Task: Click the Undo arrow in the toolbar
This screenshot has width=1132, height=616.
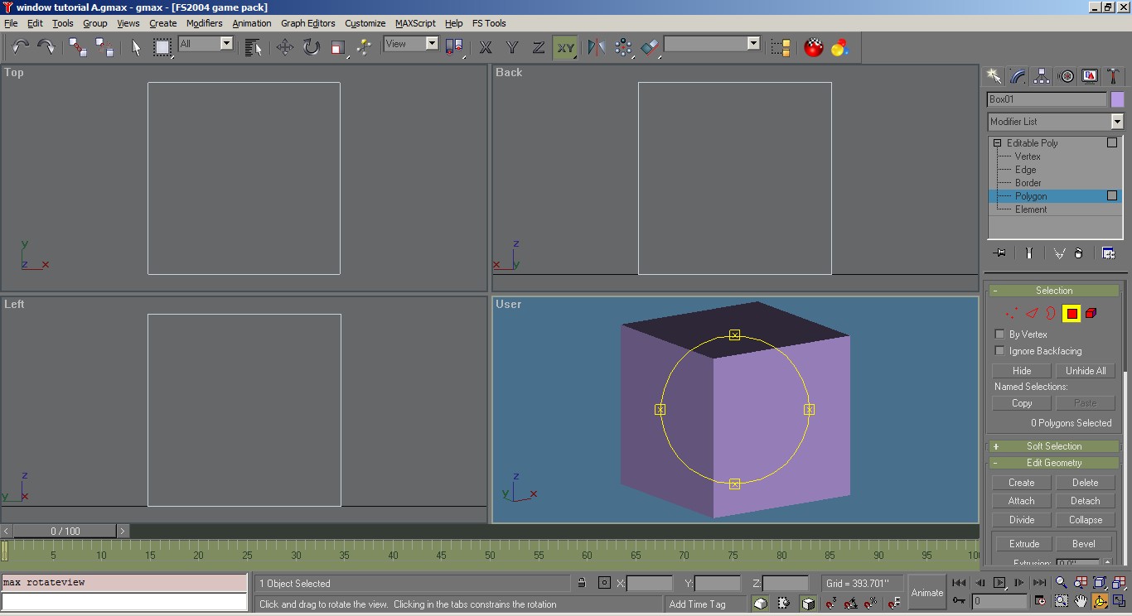Action: [20, 47]
